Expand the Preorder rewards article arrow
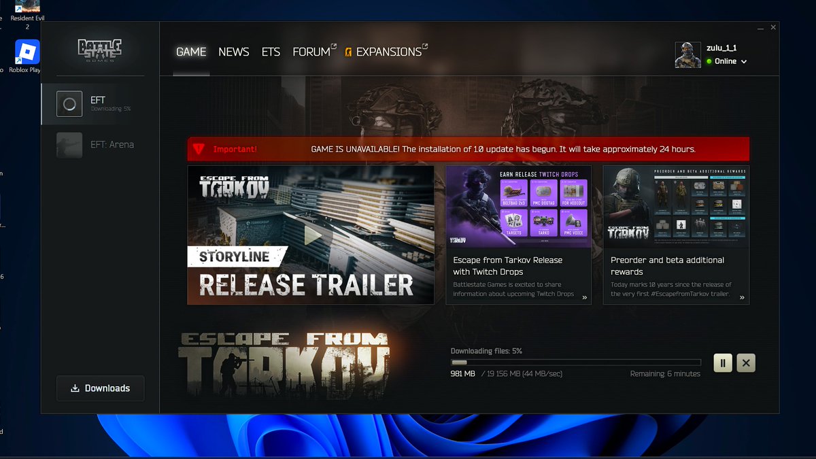The width and height of the screenshot is (816, 459). [742, 297]
